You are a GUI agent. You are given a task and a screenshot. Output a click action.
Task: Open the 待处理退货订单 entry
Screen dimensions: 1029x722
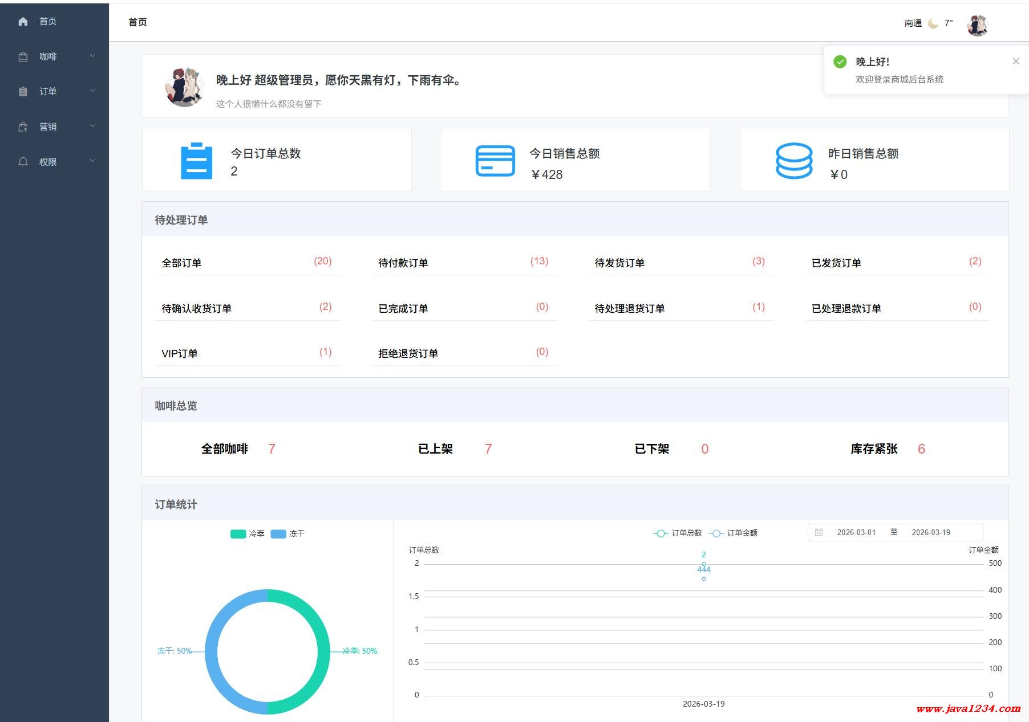point(629,308)
